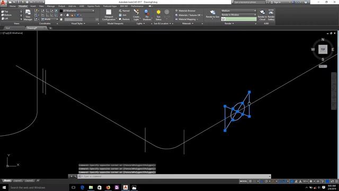Click the E compass direction on ViewCube
This screenshot has height=191, width=339.
[x=333, y=49]
